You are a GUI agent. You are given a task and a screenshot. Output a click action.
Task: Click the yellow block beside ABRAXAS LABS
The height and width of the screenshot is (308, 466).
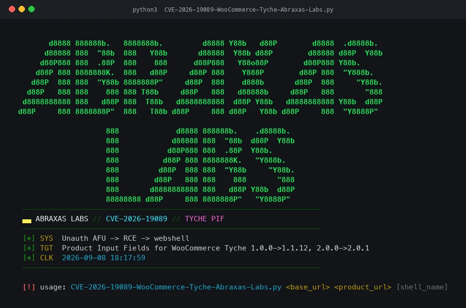27,221
